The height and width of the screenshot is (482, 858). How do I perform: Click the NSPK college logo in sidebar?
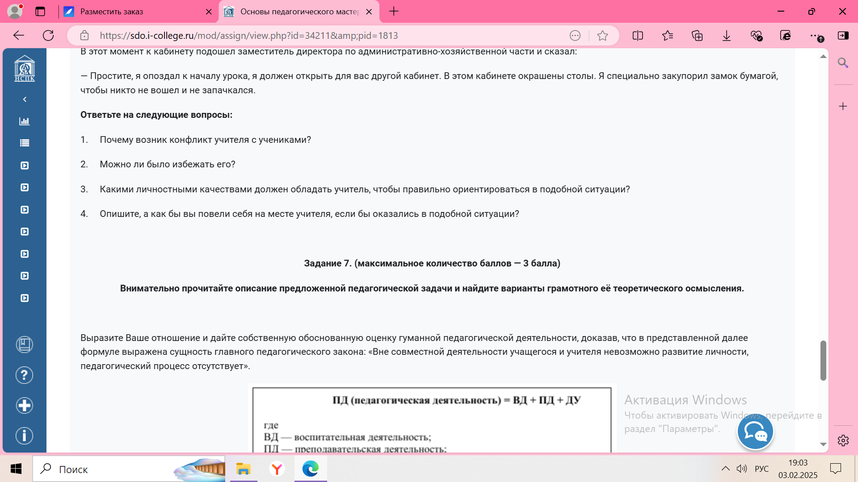[25, 69]
